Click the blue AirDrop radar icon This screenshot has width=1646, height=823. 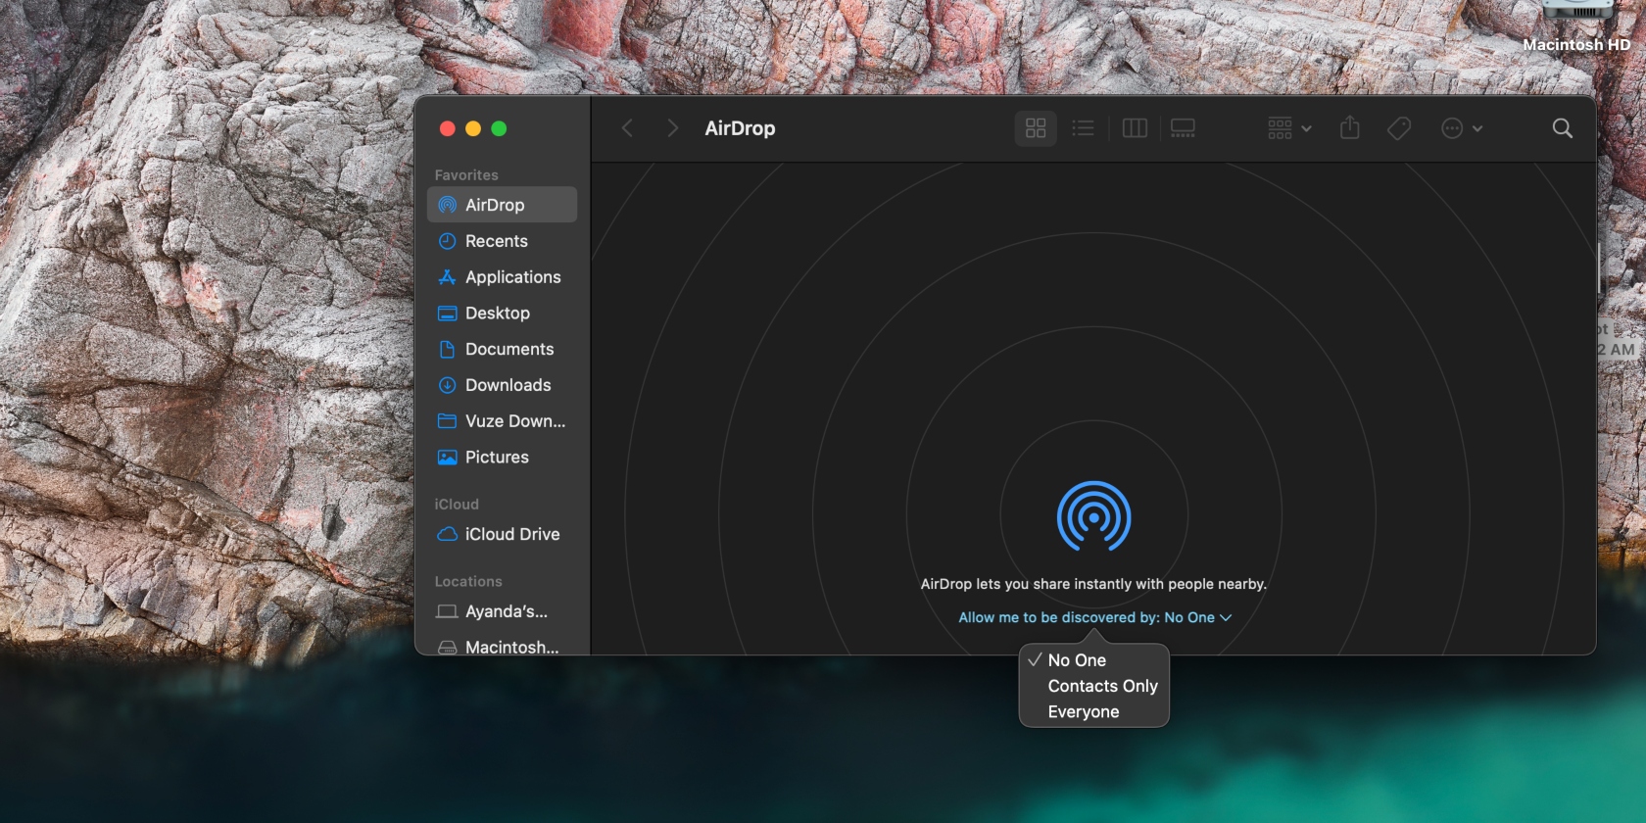click(1093, 516)
